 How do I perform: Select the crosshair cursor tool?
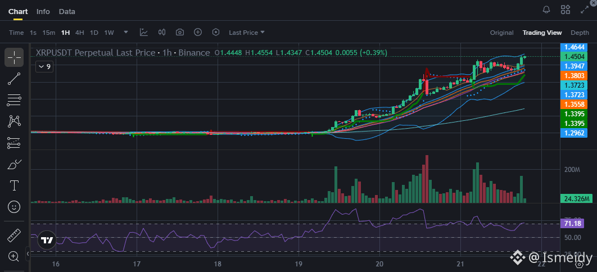tap(14, 57)
